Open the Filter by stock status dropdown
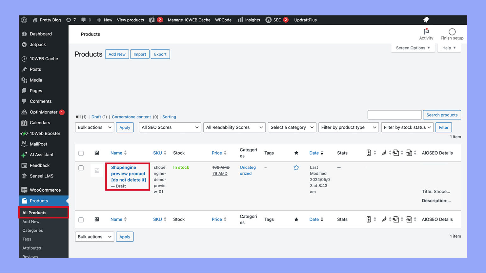Viewport: 486px width, 273px height. pyautogui.click(x=407, y=127)
